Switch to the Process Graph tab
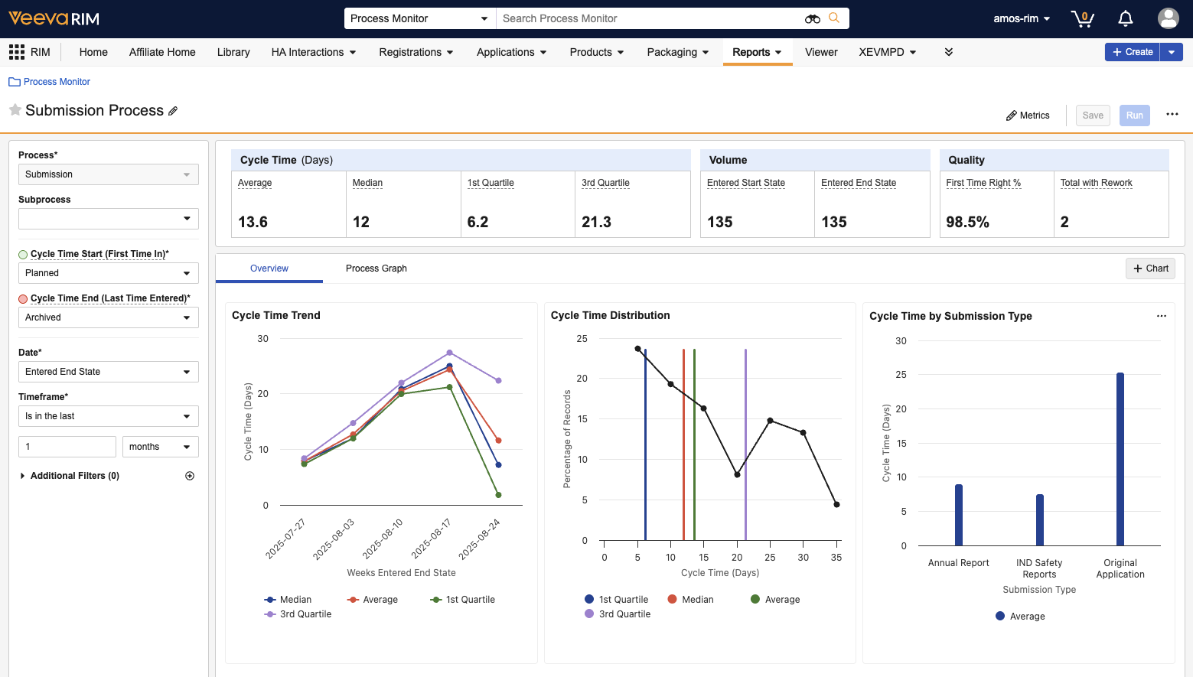Screen dimensions: 1193x677 376,269
